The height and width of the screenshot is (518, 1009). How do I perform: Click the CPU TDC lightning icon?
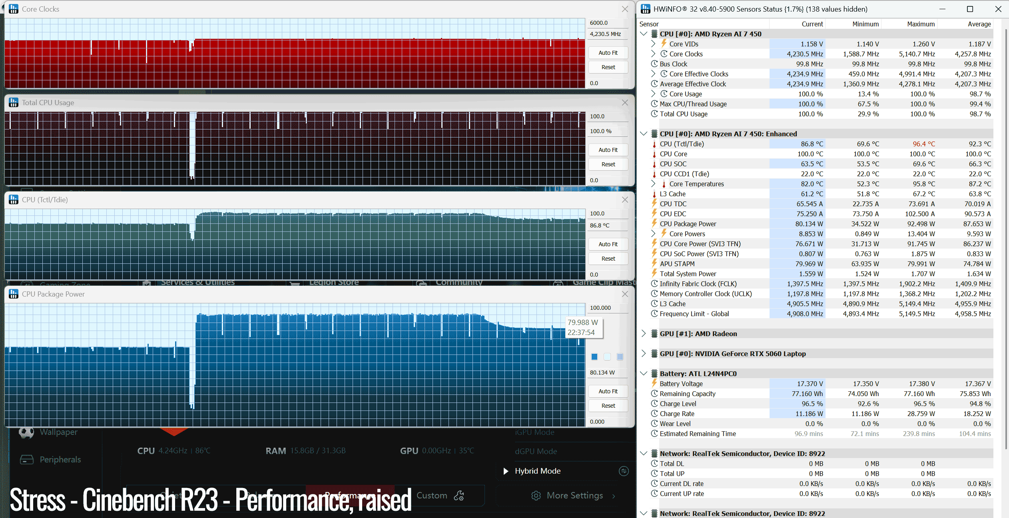tap(654, 203)
